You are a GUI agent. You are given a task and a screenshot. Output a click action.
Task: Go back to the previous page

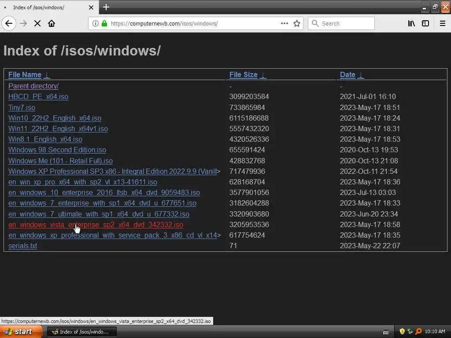[x=9, y=23]
